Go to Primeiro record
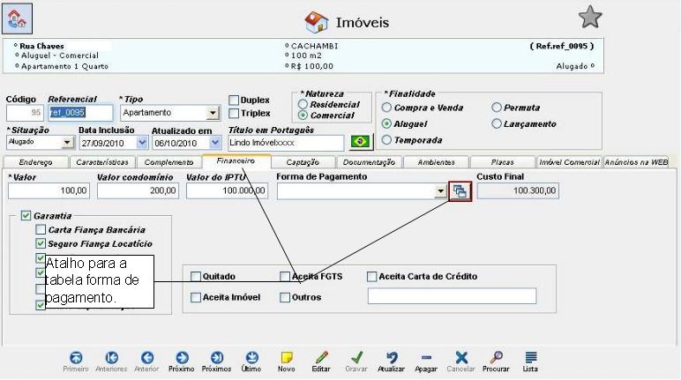The image size is (681, 380). (x=76, y=358)
